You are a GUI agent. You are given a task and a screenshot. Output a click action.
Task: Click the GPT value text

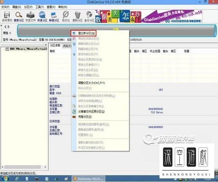point(161,90)
